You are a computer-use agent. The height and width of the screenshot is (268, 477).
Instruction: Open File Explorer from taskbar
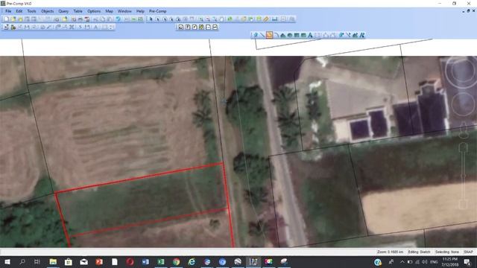53,261
